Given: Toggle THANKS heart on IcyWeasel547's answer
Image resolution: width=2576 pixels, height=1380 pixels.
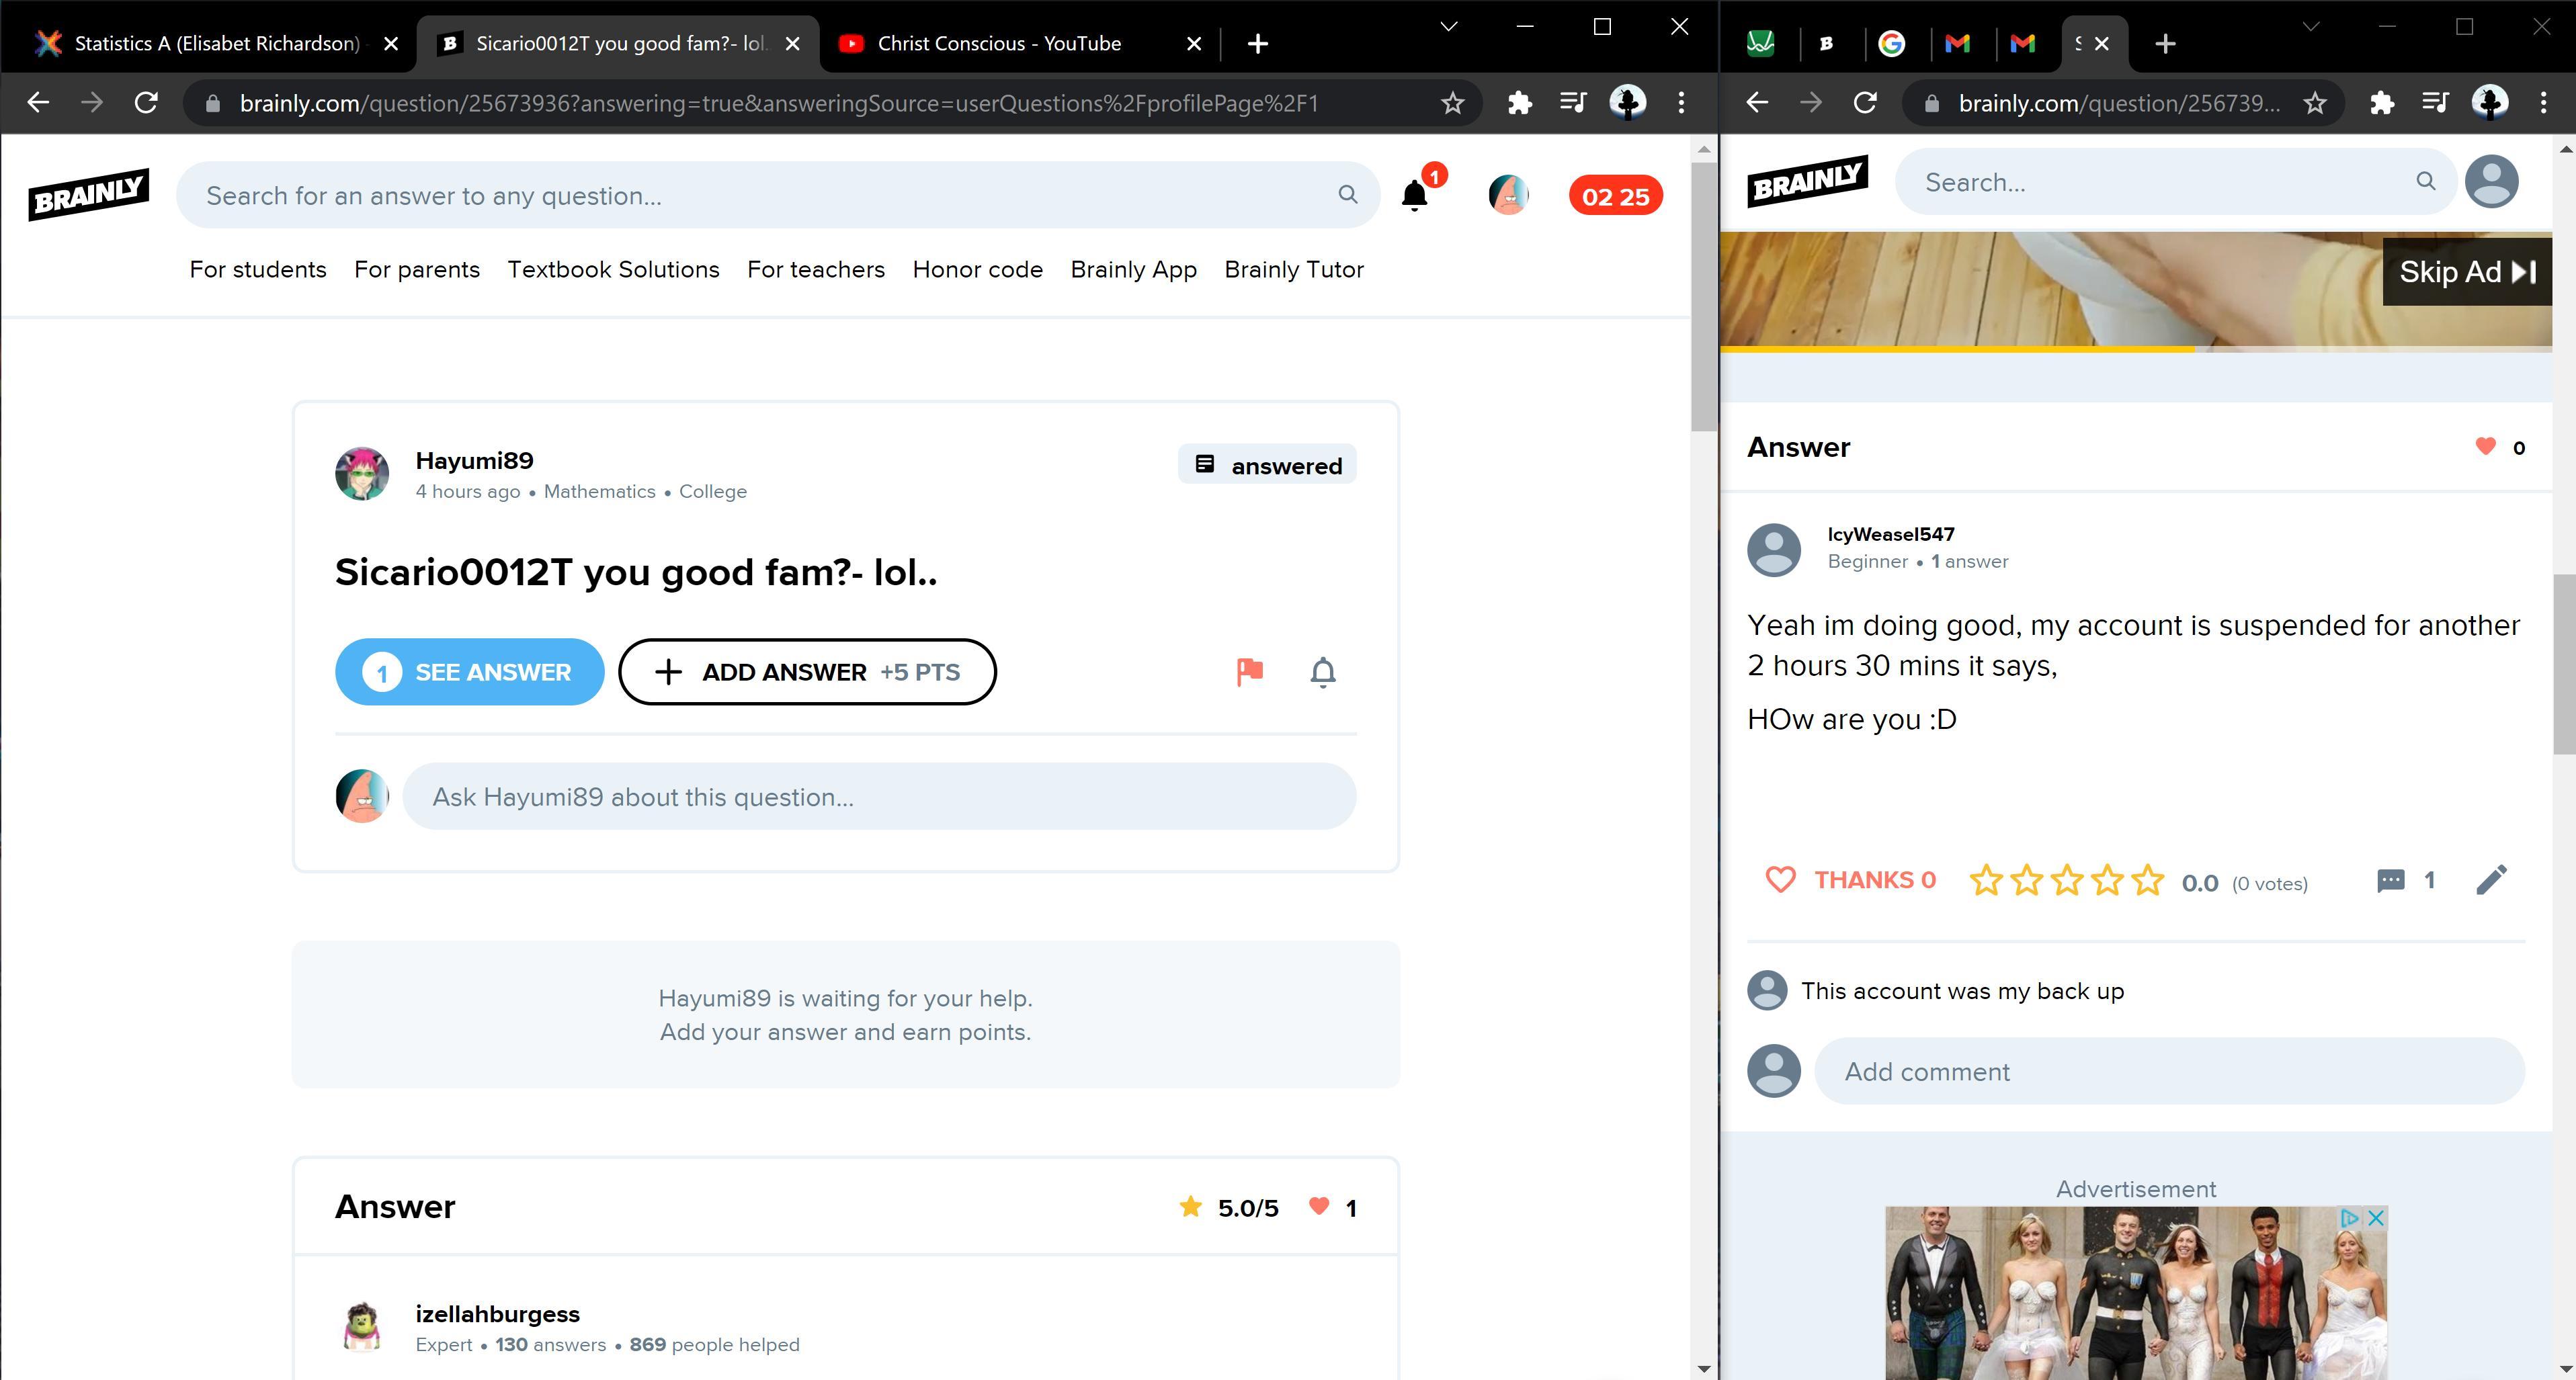Looking at the screenshot, I should (x=1781, y=880).
